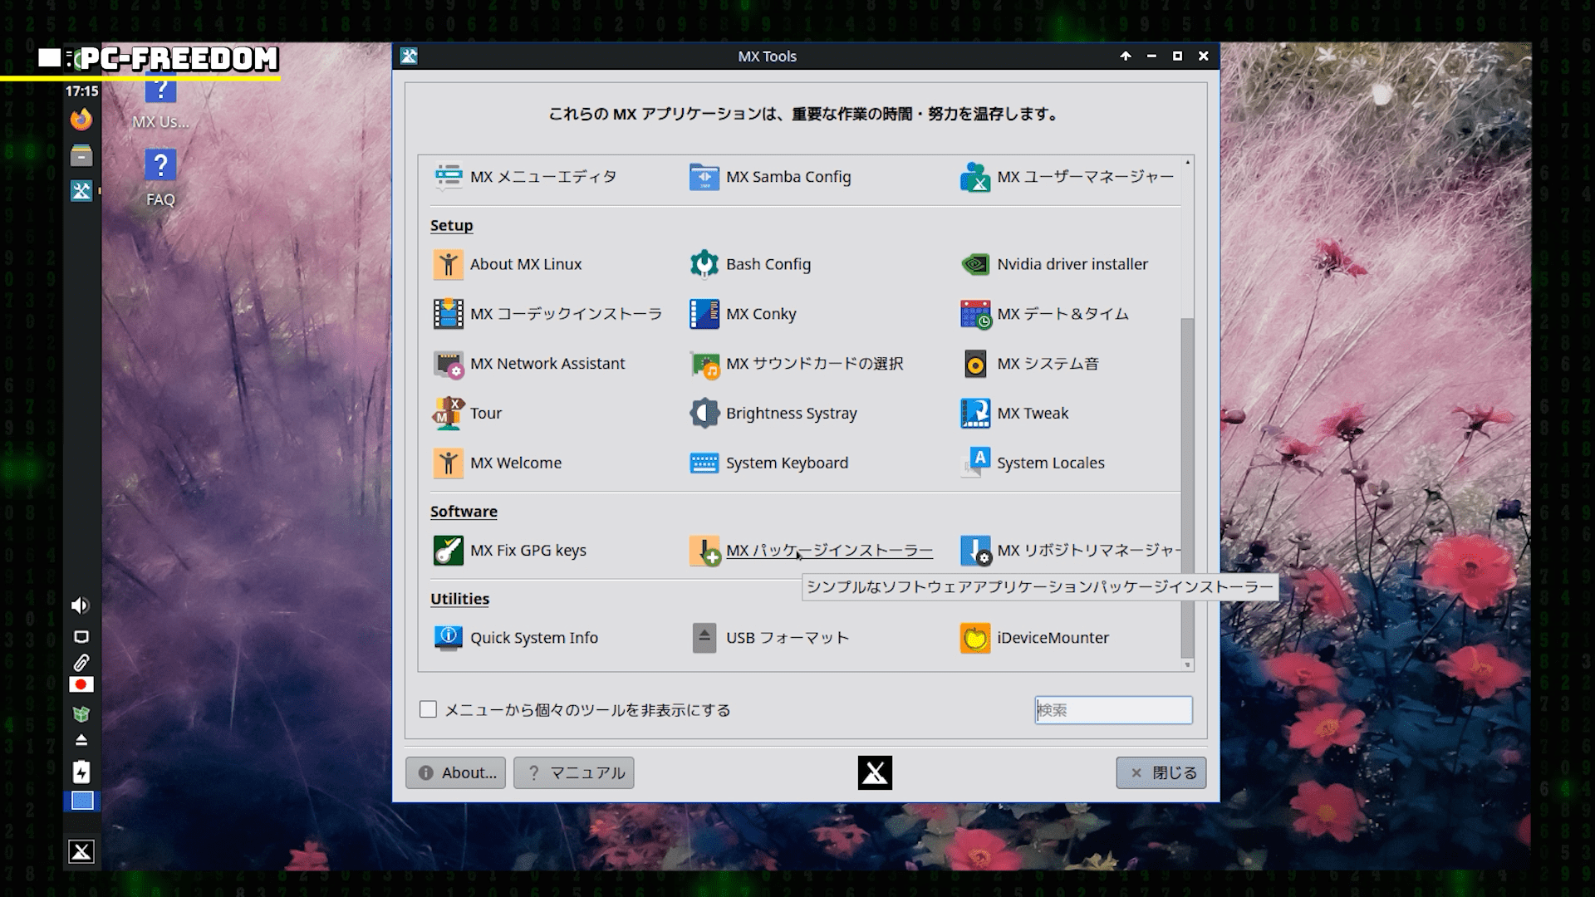This screenshot has height=897, width=1595.
Task: Open MX Conky tool
Action: [x=760, y=314]
